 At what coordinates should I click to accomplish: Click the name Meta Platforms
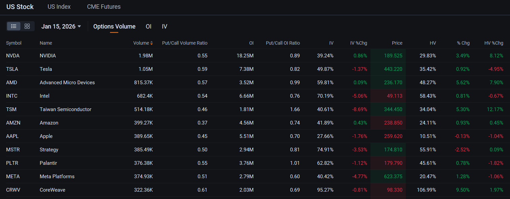pyautogui.click(x=57, y=177)
